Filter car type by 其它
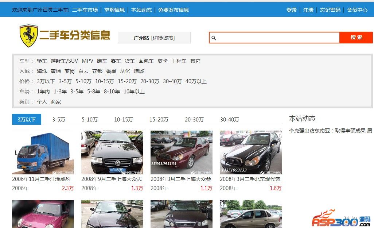Screen dimensions: 374x228 (195, 61)
